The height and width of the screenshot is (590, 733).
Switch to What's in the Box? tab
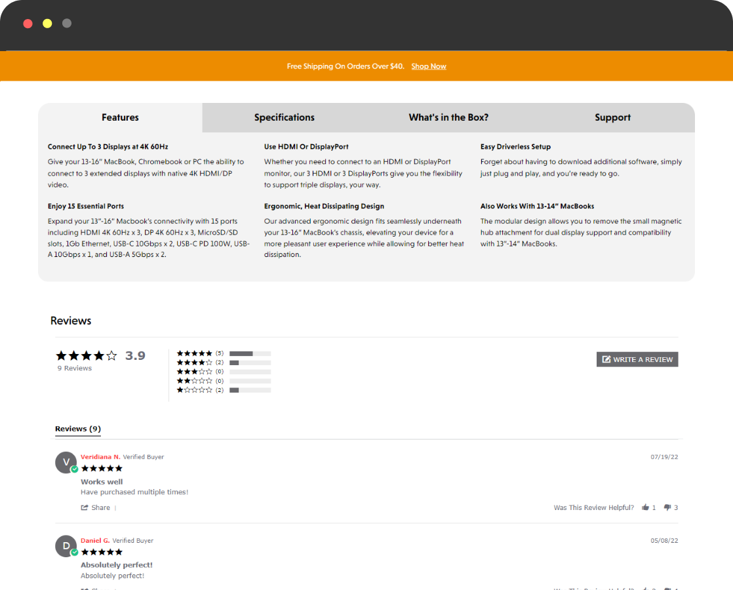(x=448, y=117)
